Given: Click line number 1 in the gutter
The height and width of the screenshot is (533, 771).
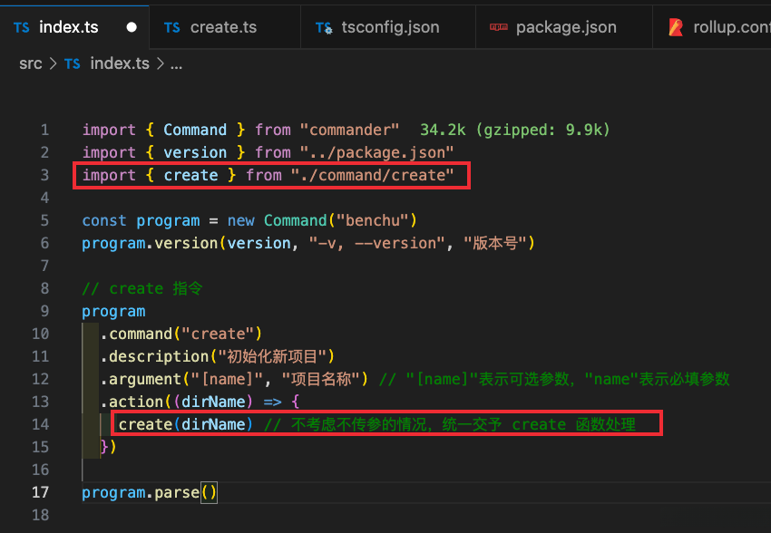Looking at the screenshot, I should [x=44, y=130].
